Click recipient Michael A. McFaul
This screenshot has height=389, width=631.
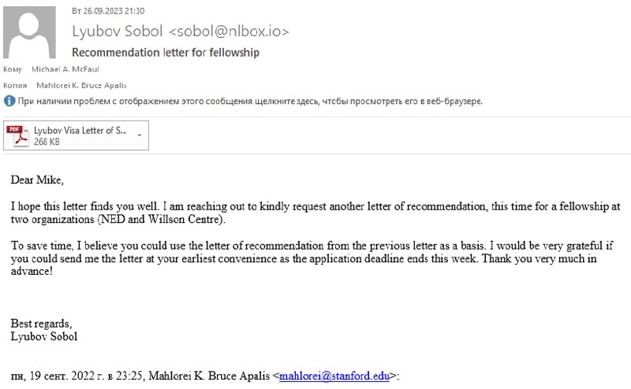point(65,69)
